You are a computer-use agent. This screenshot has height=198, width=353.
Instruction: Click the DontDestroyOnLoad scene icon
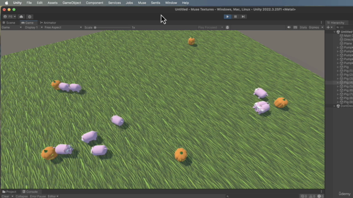point(338,106)
